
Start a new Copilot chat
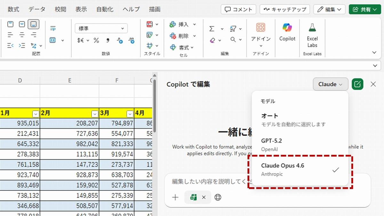click(x=357, y=84)
